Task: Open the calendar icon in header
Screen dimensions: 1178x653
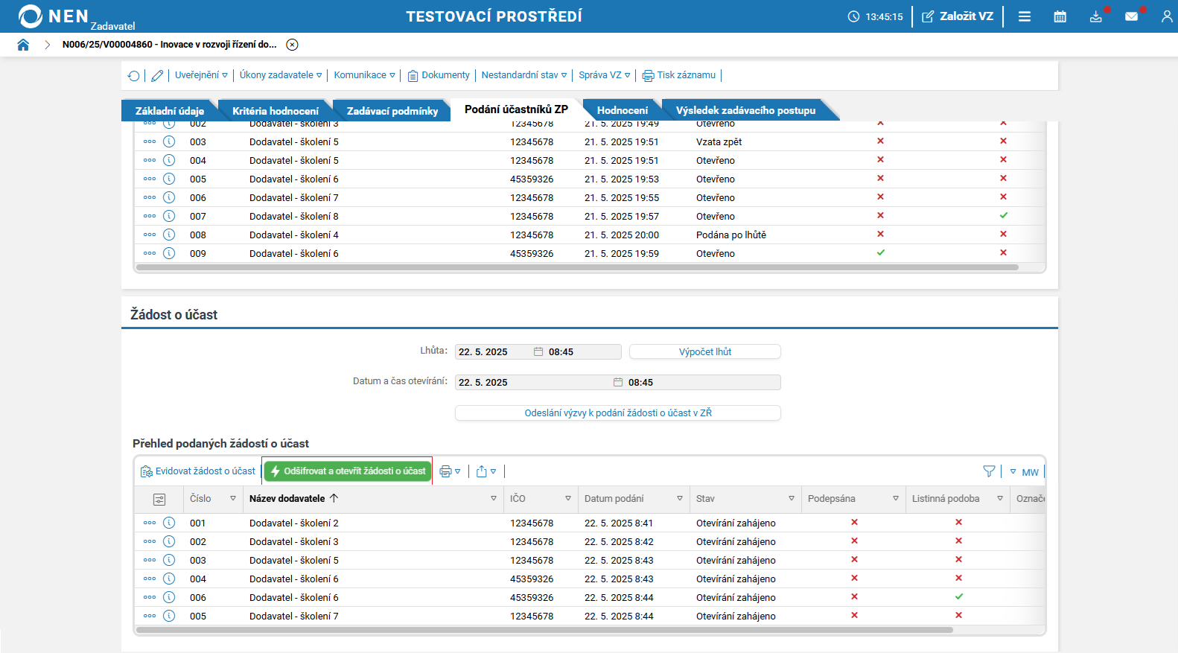Action: pyautogui.click(x=1060, y=16)
